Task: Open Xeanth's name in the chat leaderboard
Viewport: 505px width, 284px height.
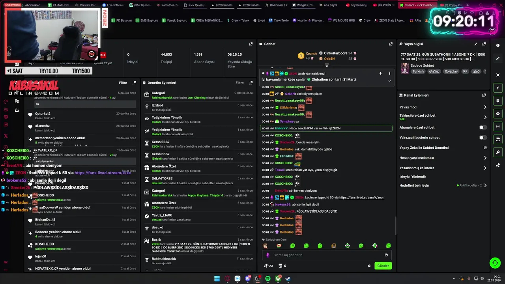Action: 311,54
